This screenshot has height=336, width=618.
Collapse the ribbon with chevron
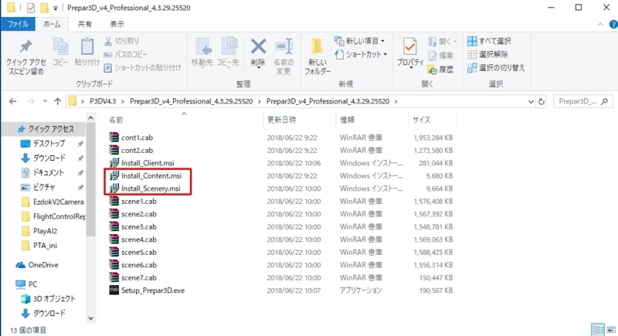(600, 25)
